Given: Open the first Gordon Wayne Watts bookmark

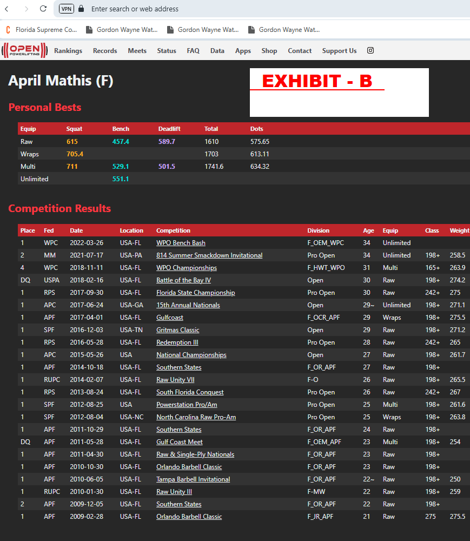Looking at the screenshot, I should 122,30.
